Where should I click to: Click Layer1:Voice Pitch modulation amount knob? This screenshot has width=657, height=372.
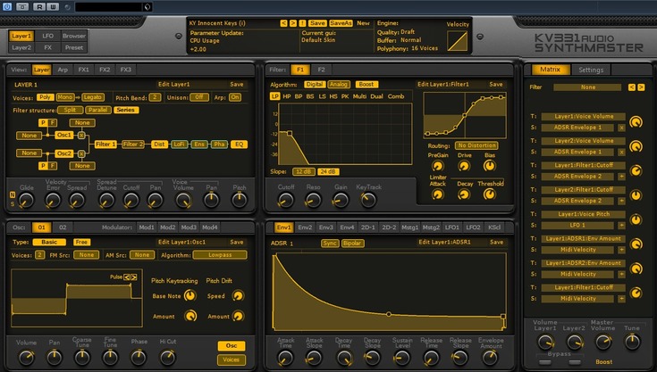(636, 219)
